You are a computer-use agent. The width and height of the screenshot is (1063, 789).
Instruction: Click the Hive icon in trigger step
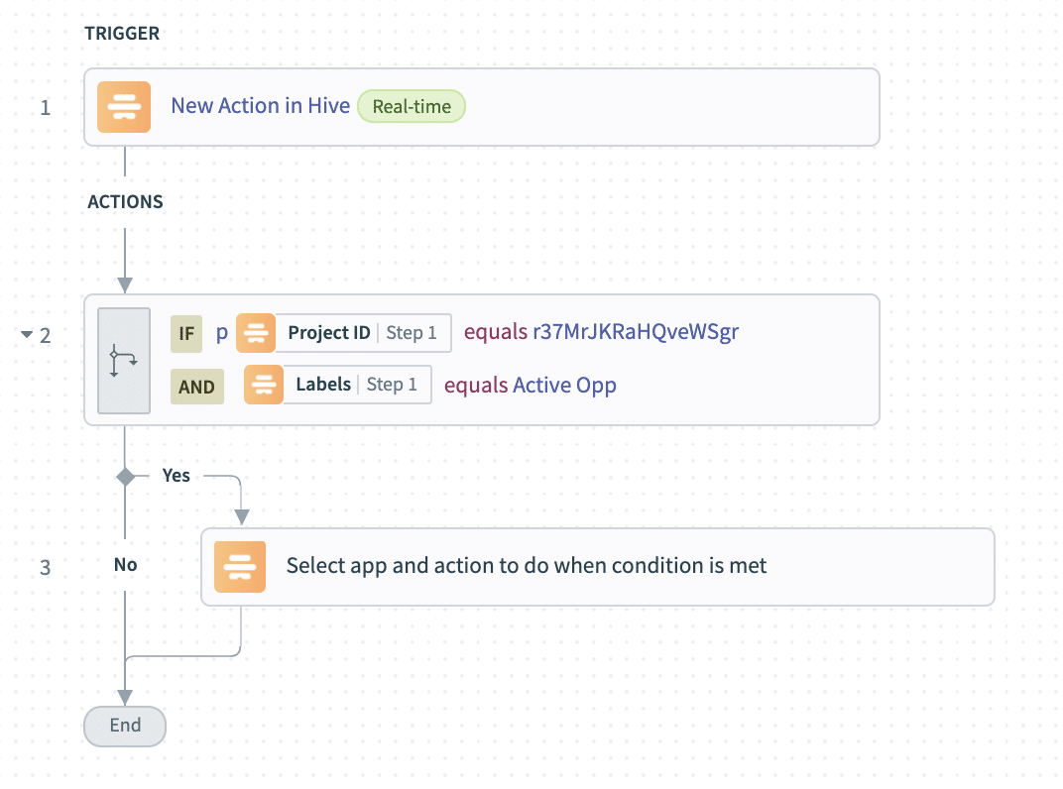[x=123, y=106]
